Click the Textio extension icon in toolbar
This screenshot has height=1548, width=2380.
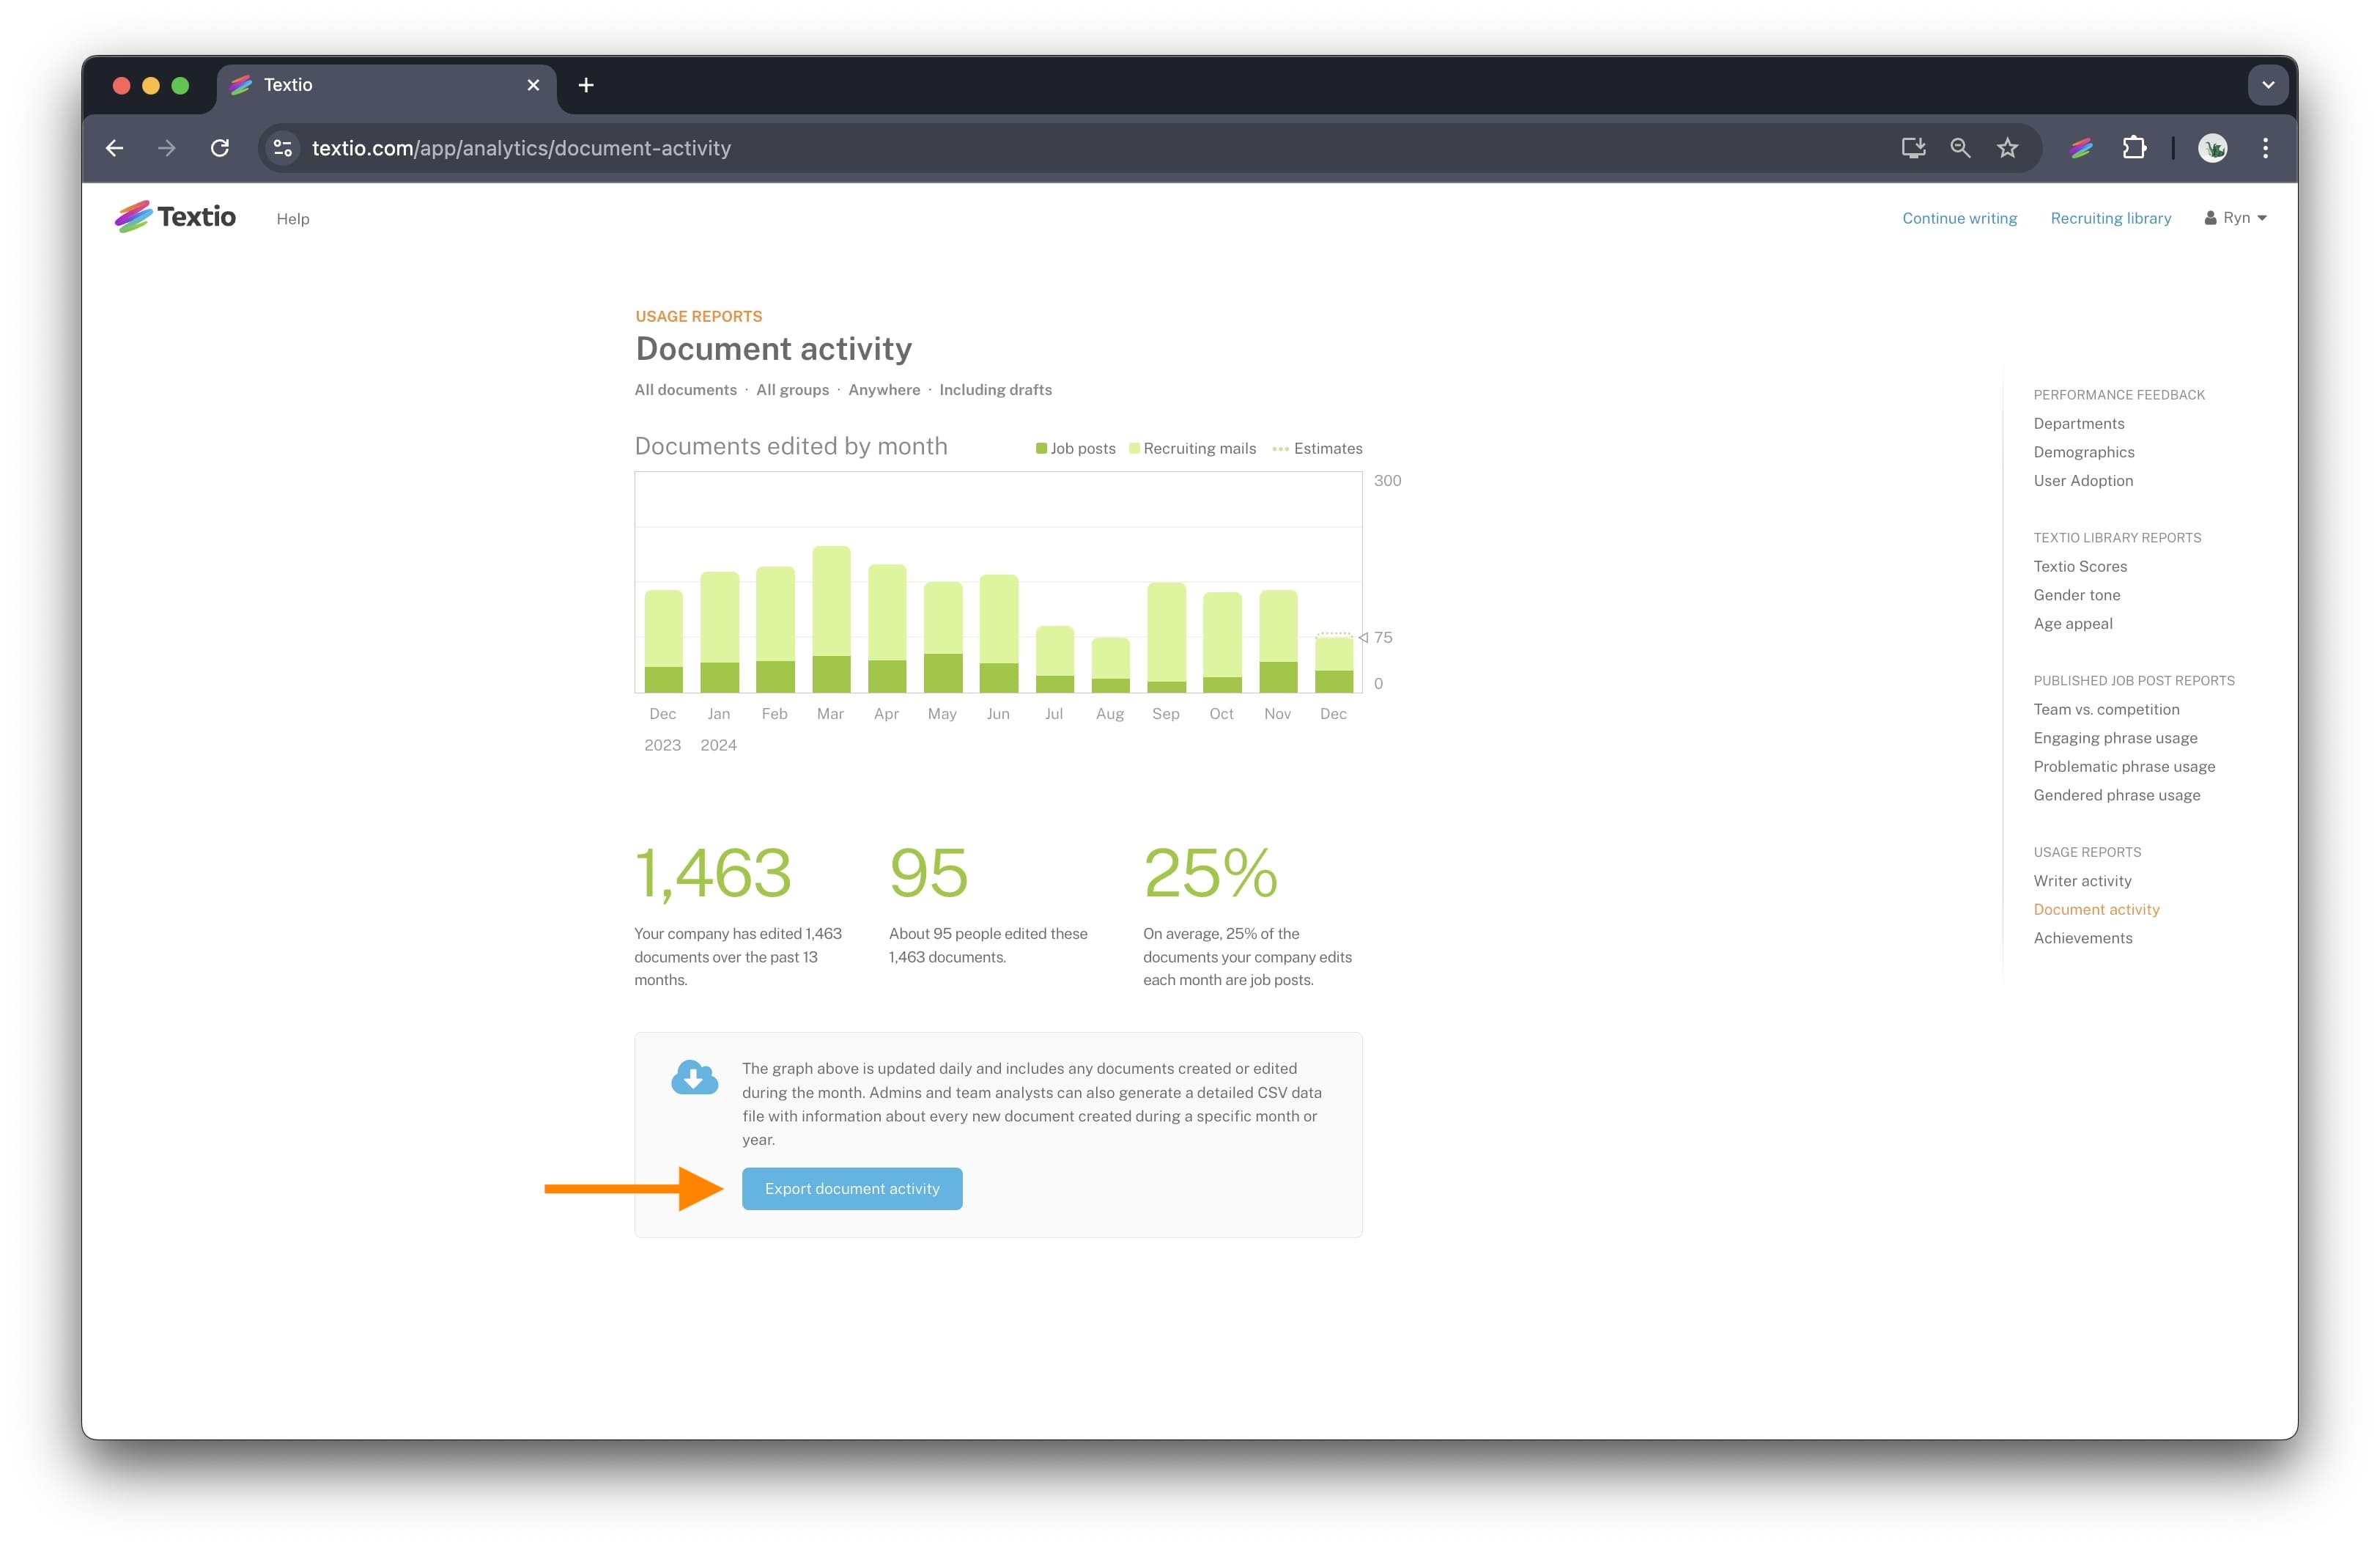point(2081,148)
